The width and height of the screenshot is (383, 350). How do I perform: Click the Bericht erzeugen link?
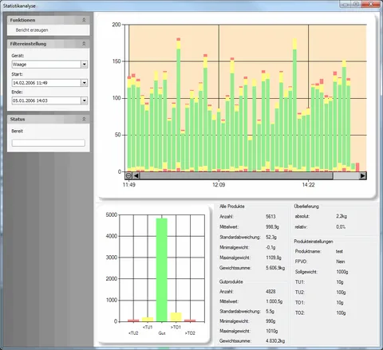pos(32,30)
